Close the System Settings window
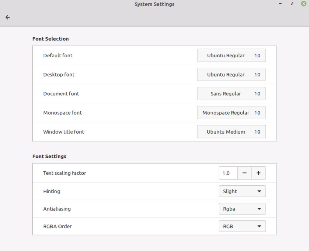The height and width of the screenshot is (251, 309). tap(303, 4)
